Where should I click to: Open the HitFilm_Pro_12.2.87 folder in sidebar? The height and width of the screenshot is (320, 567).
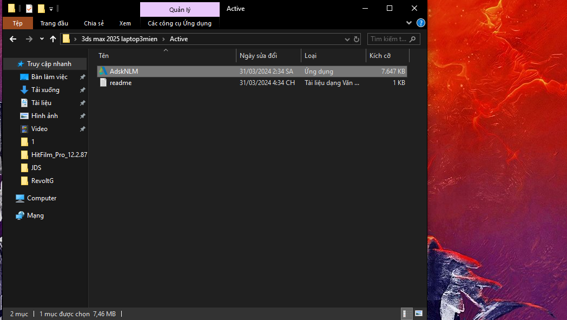click(58, 155)
